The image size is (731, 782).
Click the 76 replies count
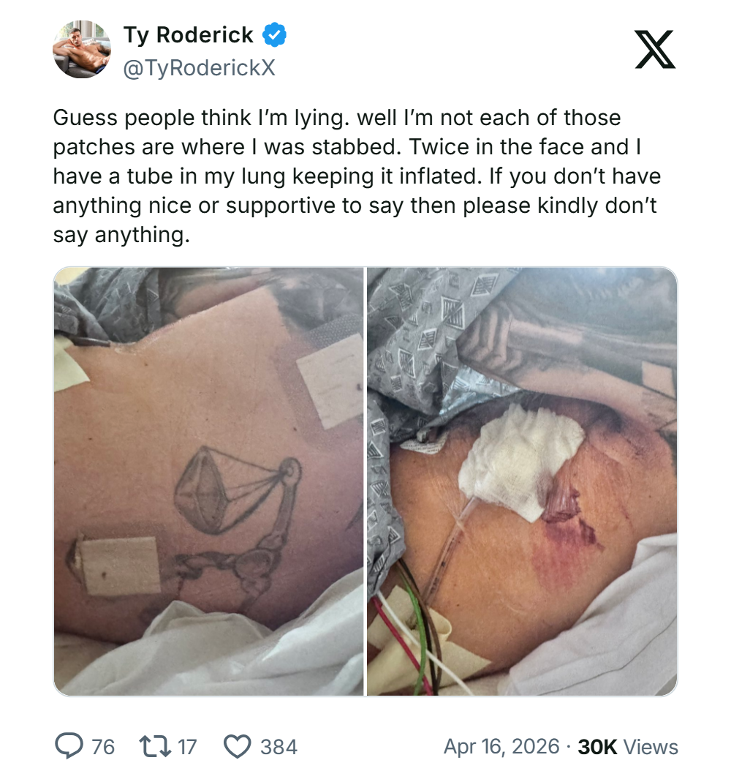tap(103, 747)
